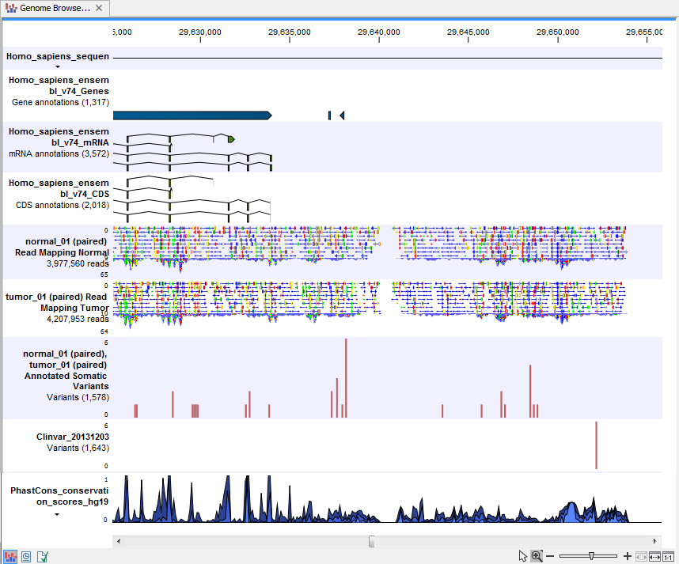
Task: Click the zoom-to-selection icon
Action: coord(641,556)
